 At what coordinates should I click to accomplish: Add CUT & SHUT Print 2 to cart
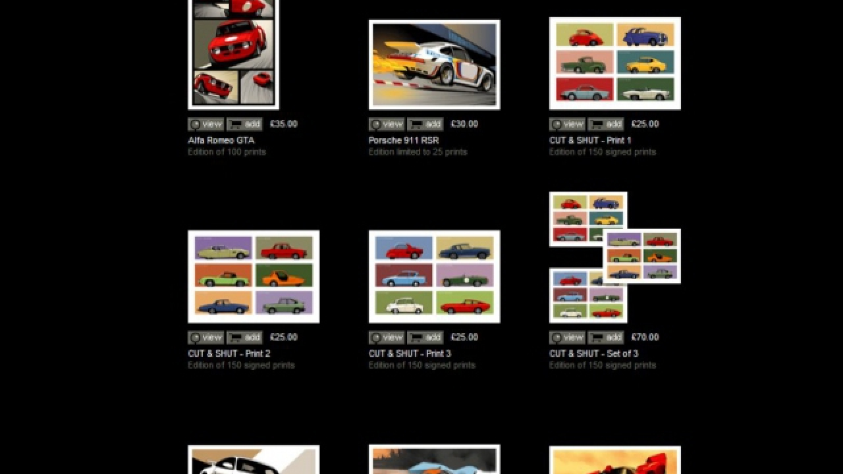244,337
